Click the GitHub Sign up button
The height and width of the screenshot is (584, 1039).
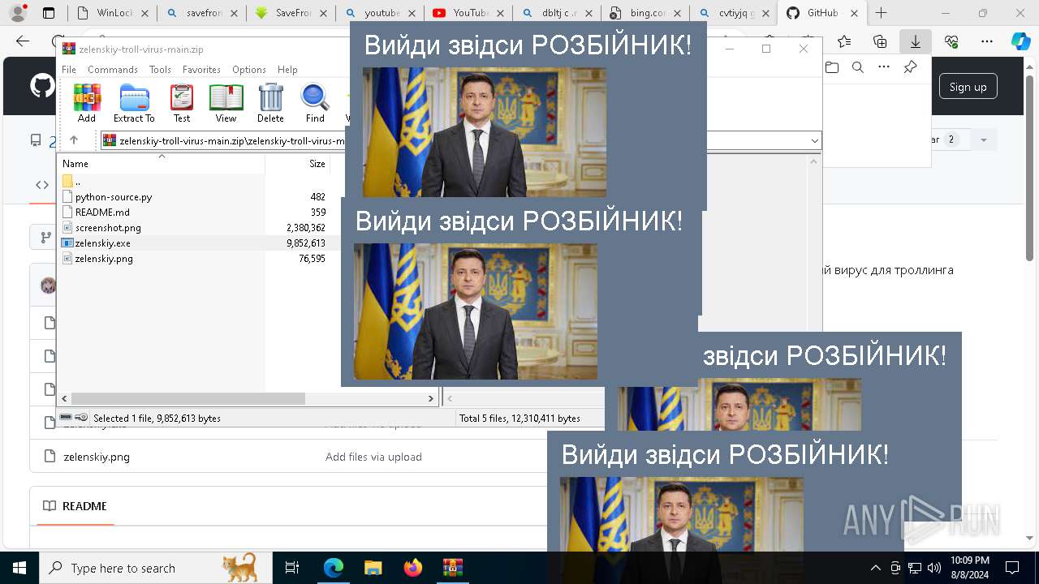[968, 87]
